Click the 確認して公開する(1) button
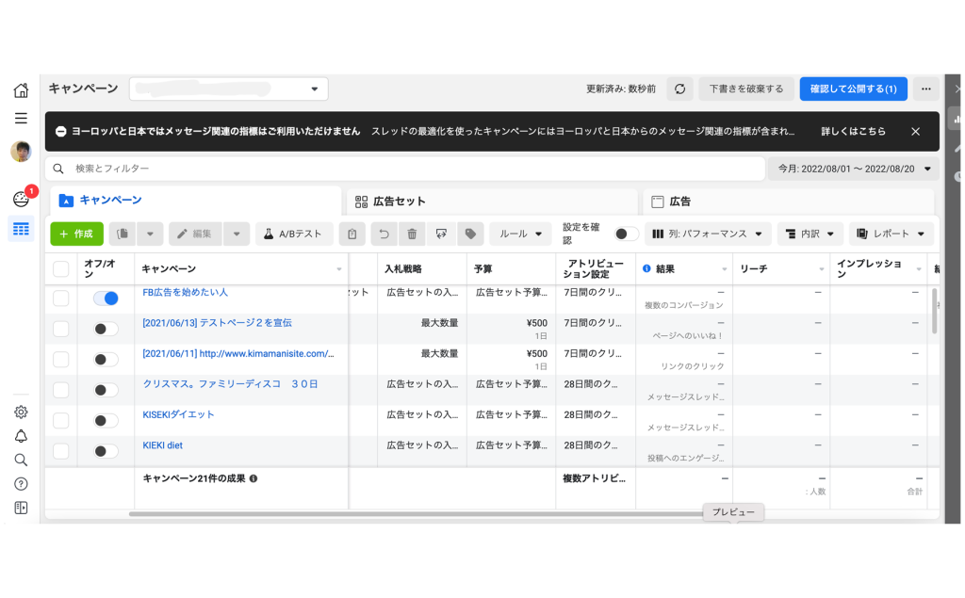The image size is (965, 598). [x=853, y=89]
